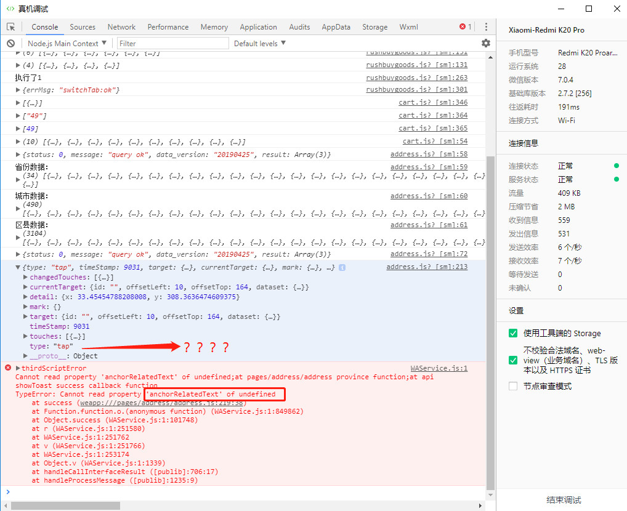Open the WAService.js:1 error source link
Image resolution: width=627 pixels, height=511 pixels.
coord(439,368)
